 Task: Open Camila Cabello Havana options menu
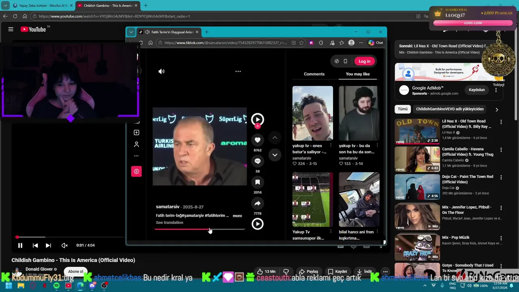[501, 150]
